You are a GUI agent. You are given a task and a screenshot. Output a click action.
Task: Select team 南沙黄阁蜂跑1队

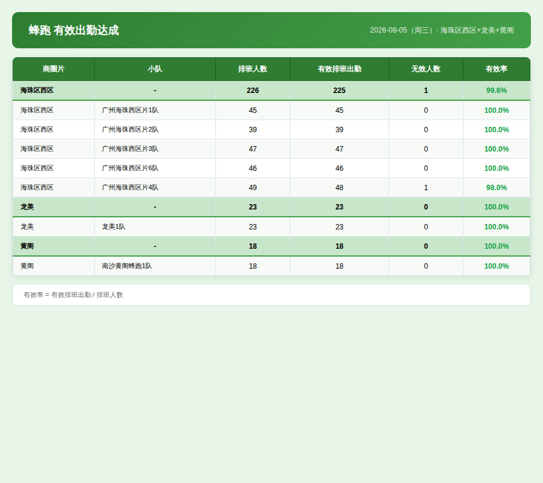point(127,266)
